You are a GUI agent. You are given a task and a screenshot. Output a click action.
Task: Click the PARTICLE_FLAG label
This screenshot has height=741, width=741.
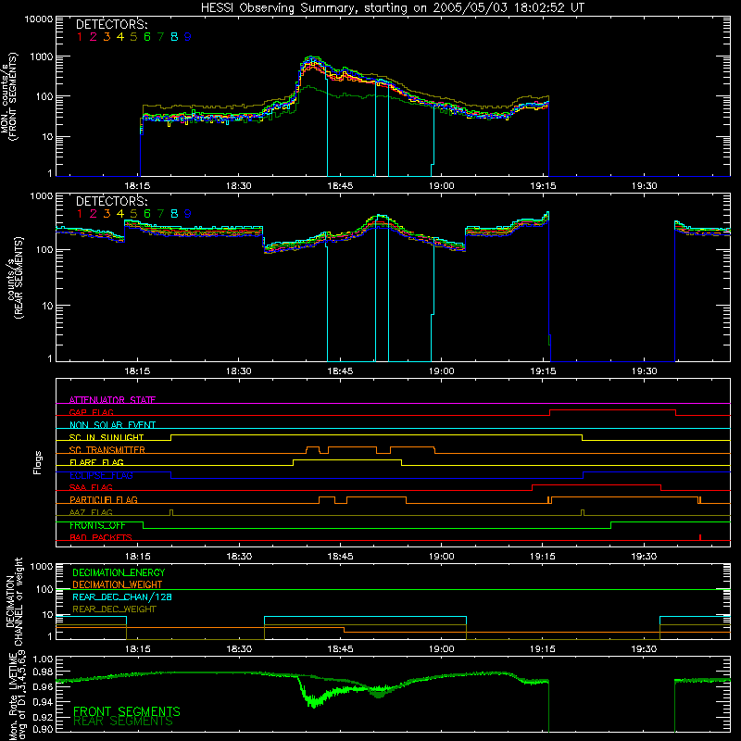tap(104, 499)
